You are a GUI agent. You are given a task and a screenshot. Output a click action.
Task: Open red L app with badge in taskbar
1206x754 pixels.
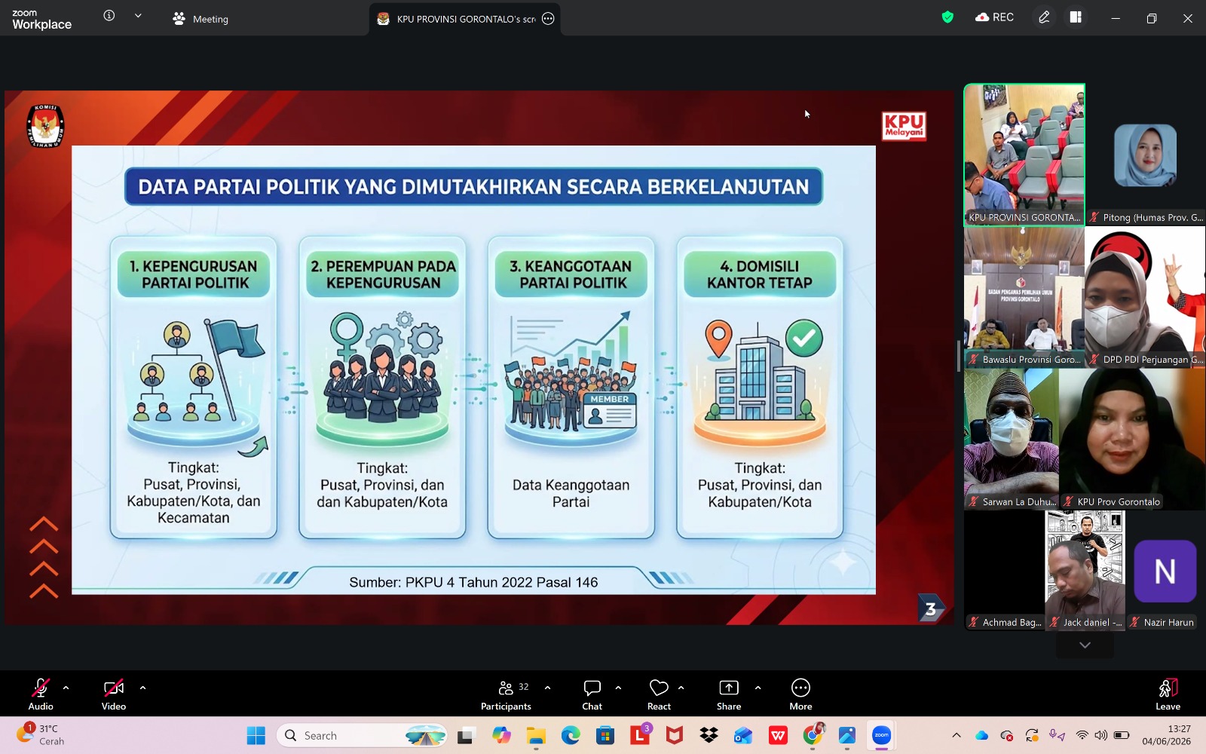pyautogui.click(x=640, y=735)
